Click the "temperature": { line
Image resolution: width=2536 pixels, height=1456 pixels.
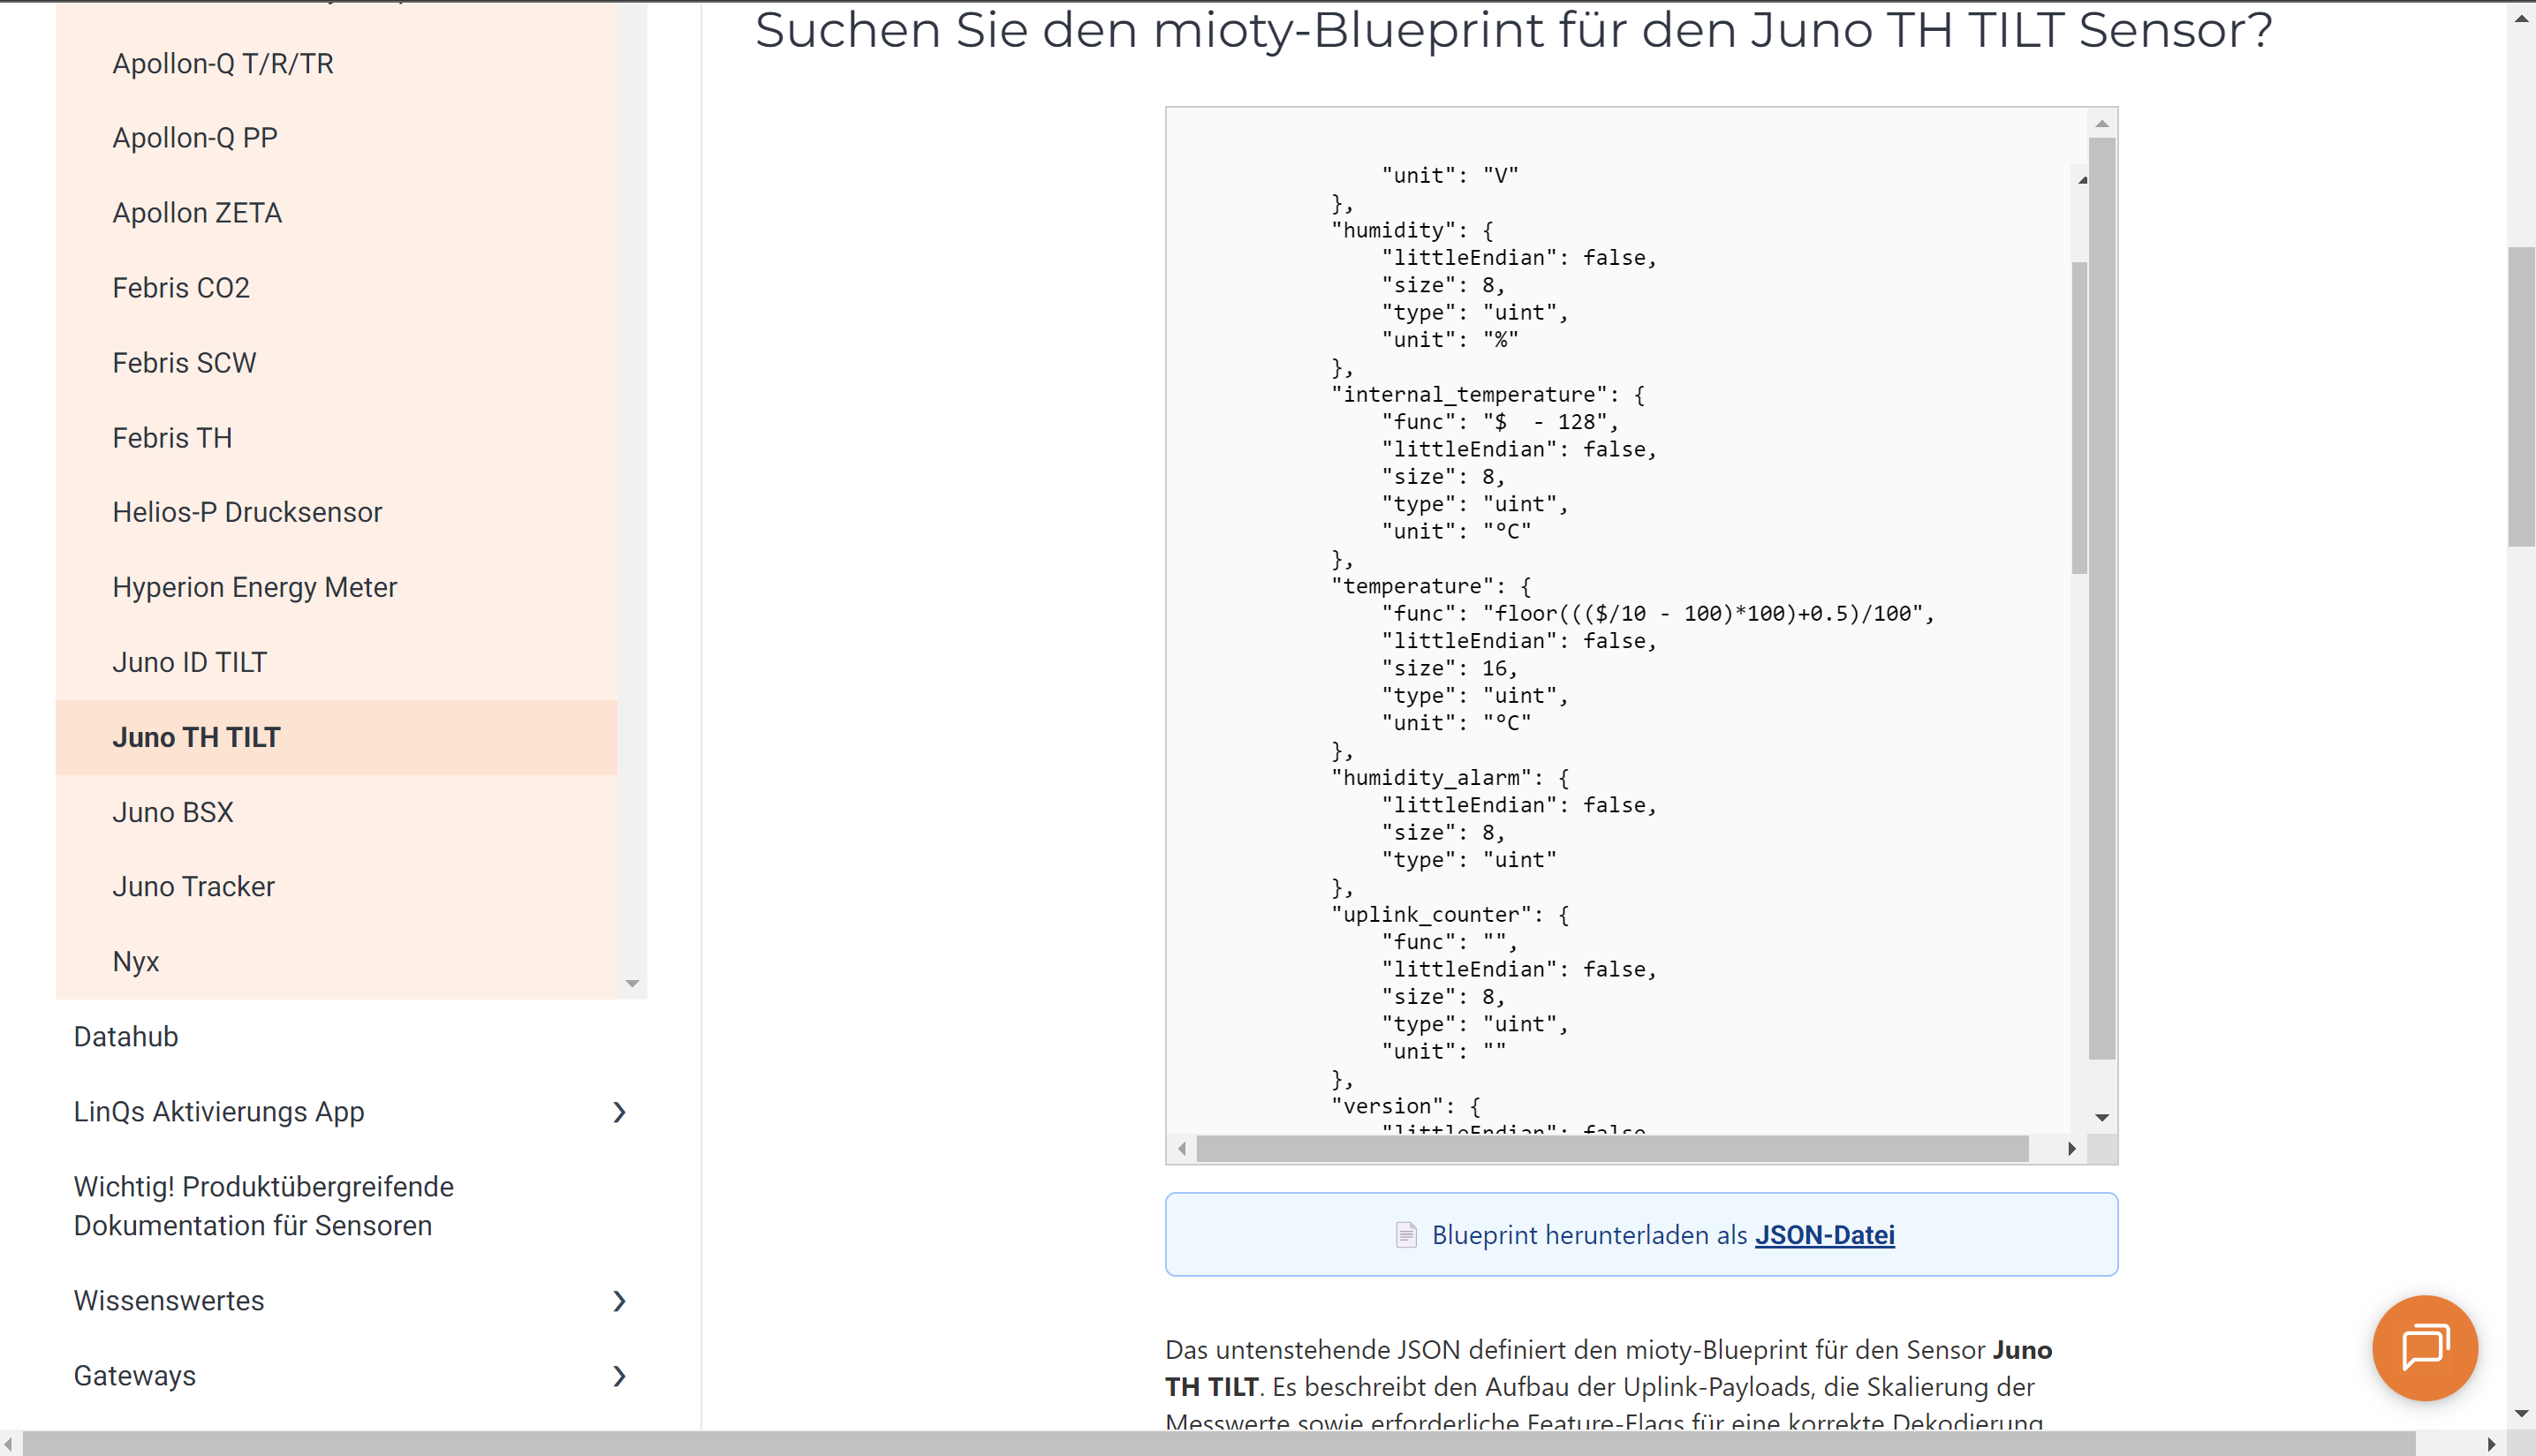1431,587
